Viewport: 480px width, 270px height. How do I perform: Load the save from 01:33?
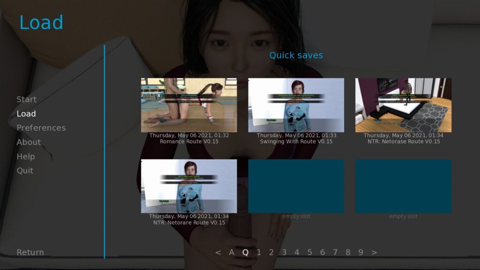[x=296, y=105]
